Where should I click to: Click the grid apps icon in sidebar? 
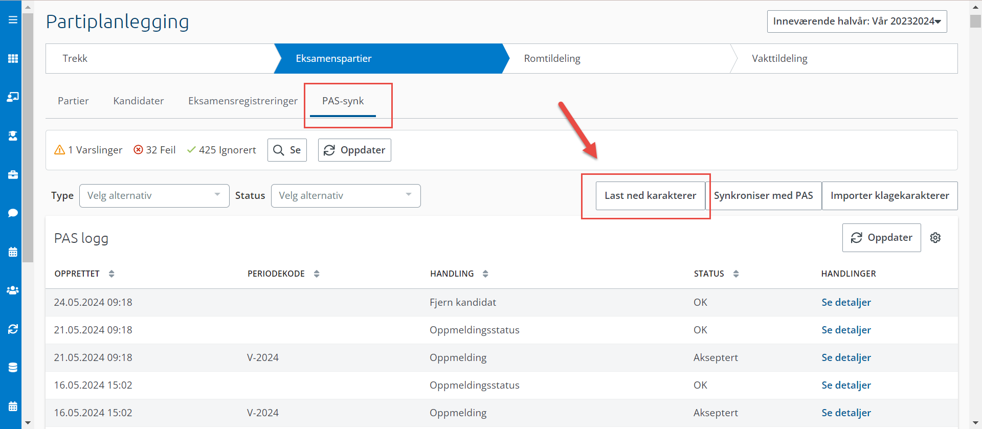(13, 58)
